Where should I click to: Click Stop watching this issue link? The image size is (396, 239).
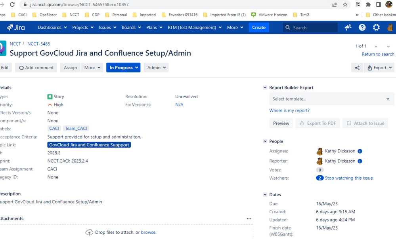pos(349,178)
